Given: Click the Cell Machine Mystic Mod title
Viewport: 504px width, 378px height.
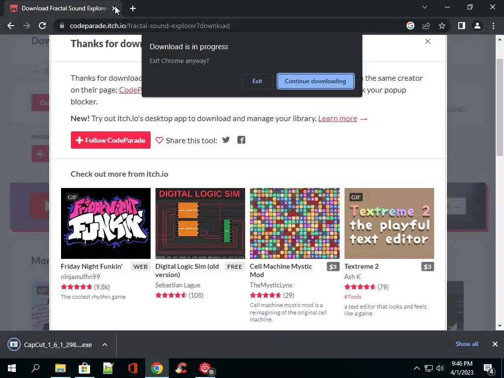Looking at the screenshot, I should point(281,270).
